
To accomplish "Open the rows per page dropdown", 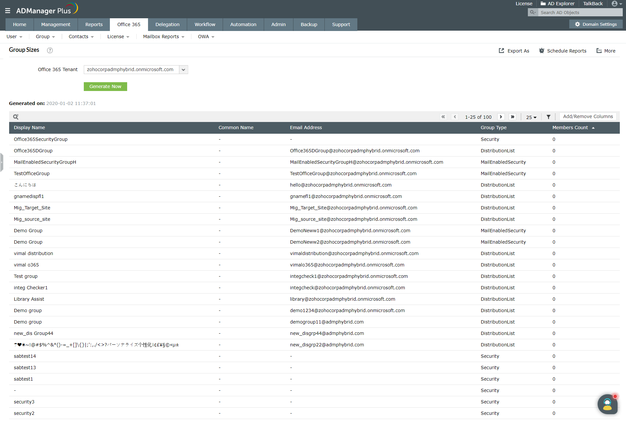I will (531, 117).
